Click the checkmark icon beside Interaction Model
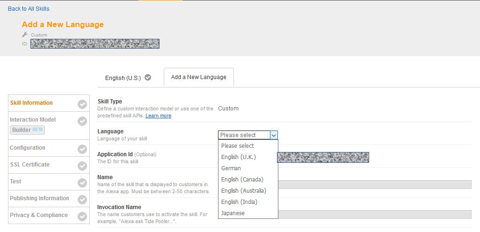Screen dimensions: 480x232 tap(82, 121)
